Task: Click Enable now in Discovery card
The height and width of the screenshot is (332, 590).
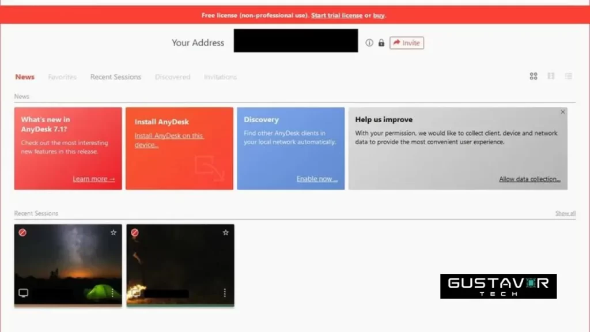Action: point(317,179)
